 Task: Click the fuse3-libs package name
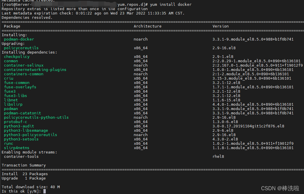click(16, 96)
